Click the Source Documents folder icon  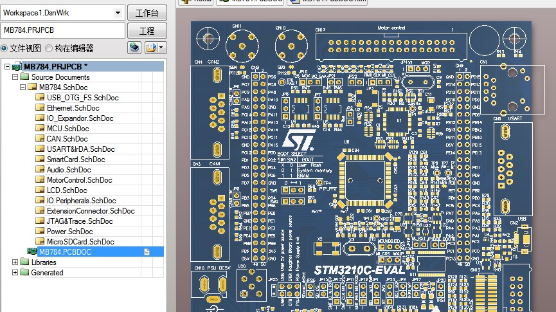point(24,77)
